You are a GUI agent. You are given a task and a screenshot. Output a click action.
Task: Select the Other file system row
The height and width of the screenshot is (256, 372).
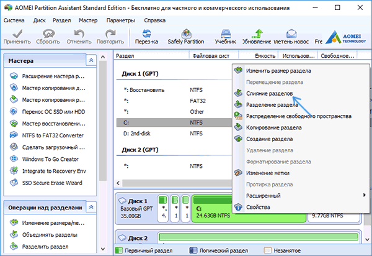tap(174, 112)
